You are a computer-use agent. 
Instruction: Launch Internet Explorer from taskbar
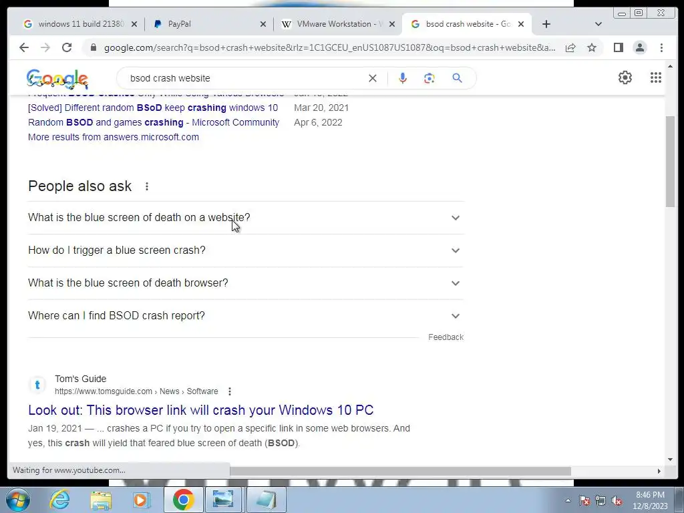(59, 500)
